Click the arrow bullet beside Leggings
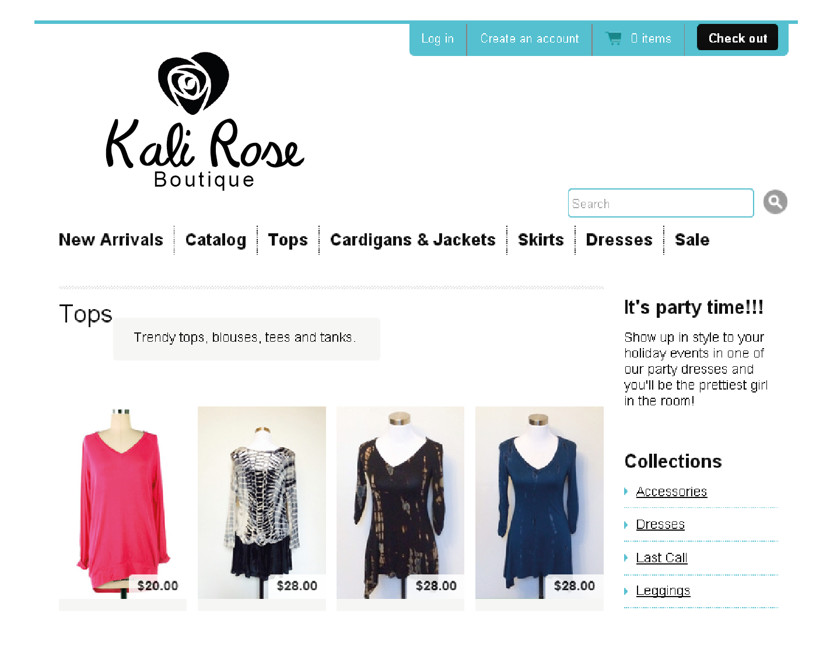 626,591
